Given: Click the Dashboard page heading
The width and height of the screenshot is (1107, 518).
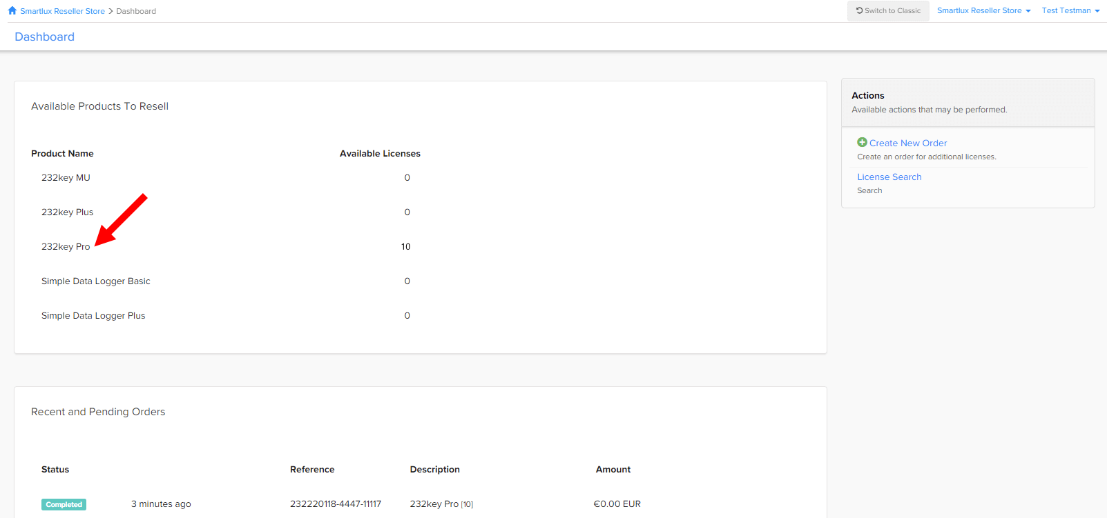Looking at the screenshot, I should coord(44,37).
